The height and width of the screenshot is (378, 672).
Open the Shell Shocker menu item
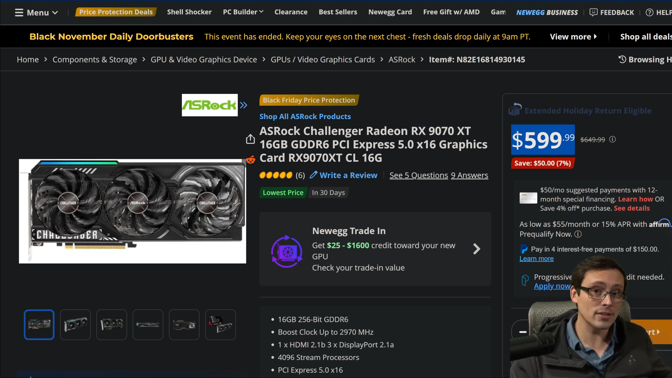pos(189,12)
